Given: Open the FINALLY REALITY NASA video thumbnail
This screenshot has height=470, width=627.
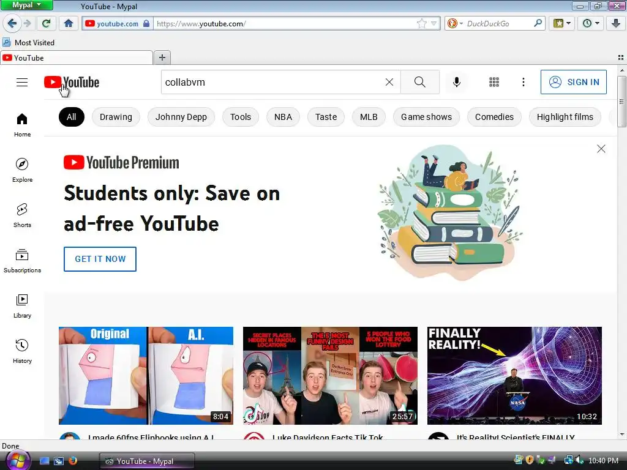Looking at the screenshot, I should click(514, 376).
